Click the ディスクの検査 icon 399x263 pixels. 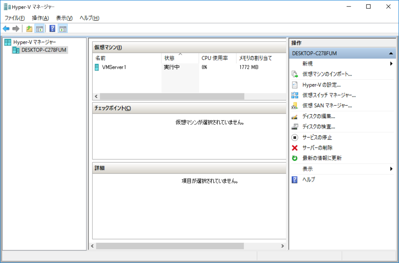point(295,127)
